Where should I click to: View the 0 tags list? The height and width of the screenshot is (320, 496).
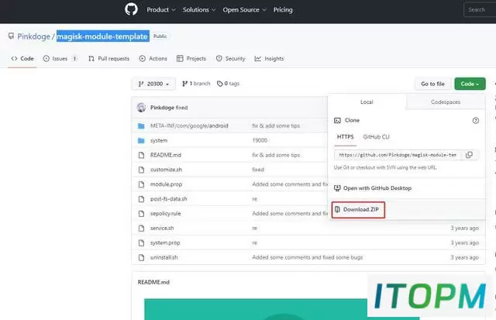tap(228, 84)
